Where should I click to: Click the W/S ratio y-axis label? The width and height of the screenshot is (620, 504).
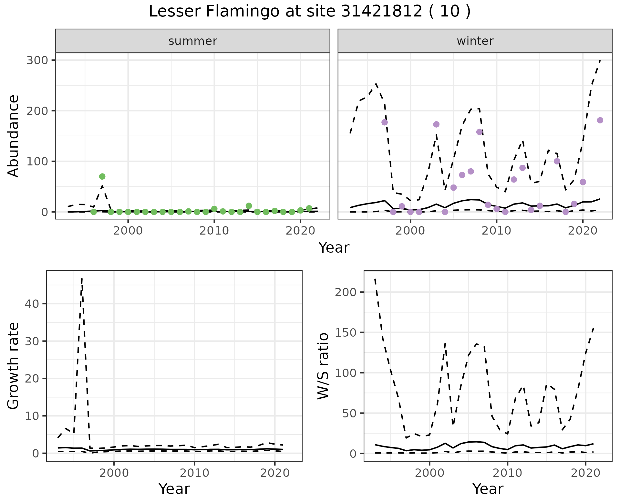coord(323,366)
